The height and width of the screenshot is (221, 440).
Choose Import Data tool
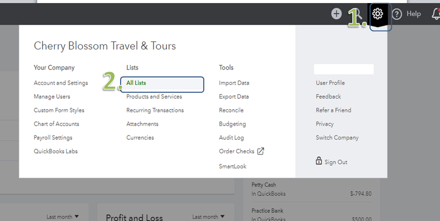[234, 83]
